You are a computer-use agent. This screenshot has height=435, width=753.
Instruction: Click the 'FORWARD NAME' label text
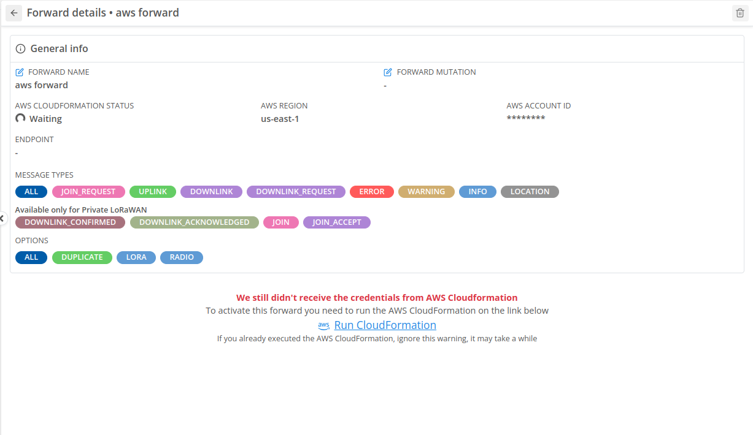[x=59, y=72]
